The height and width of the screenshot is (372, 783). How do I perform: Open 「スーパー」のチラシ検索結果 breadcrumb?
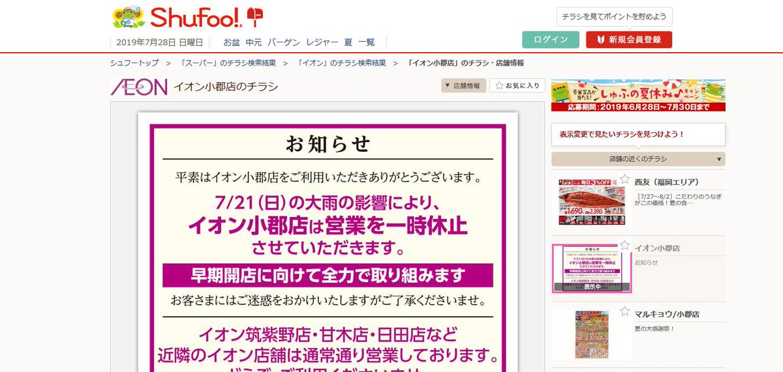[227, 63]
